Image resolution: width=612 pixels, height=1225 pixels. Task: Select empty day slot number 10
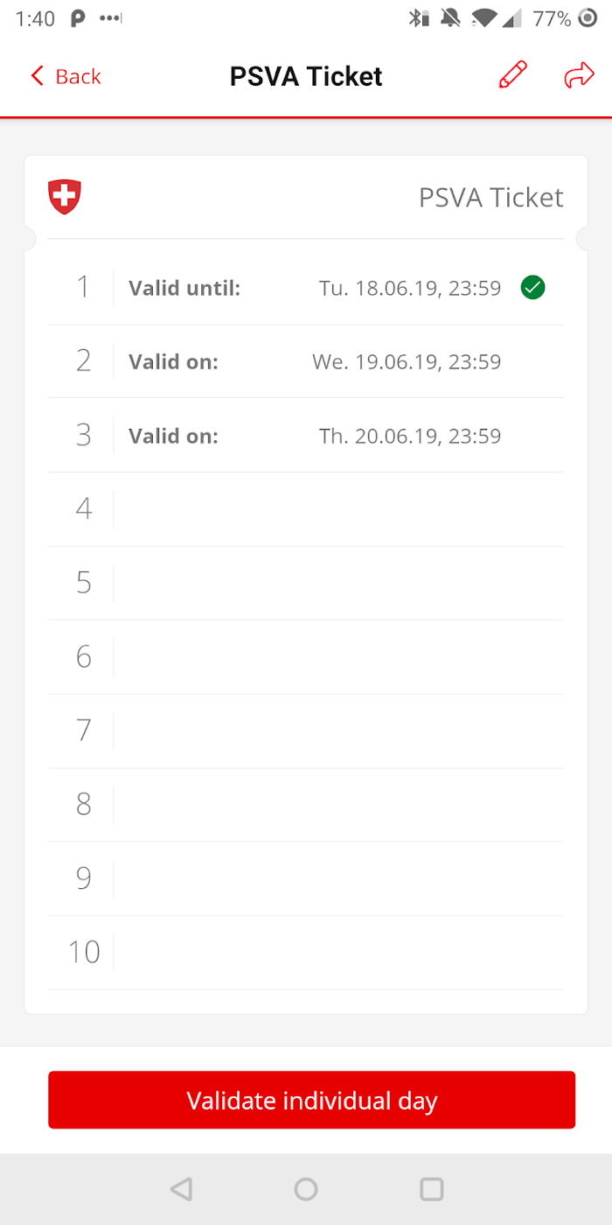pyautogui.click(x=306, y=952)
